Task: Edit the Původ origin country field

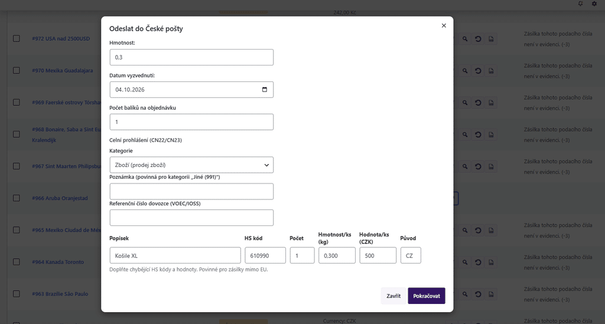Action: (x=411, y=256)
